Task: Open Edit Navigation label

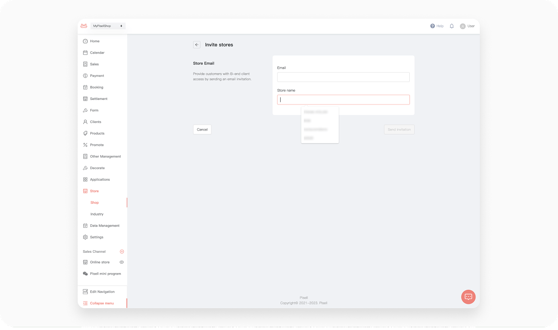Action: [x=102, y=292]
